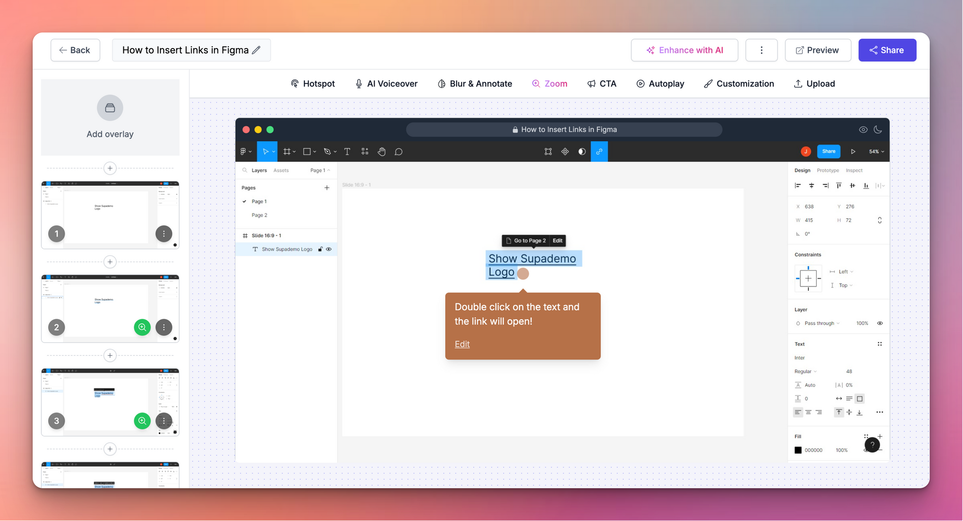This screenshot has height=521, width=963.
Task: Open slide 2 three-dot options
Action: click(164, 327)
